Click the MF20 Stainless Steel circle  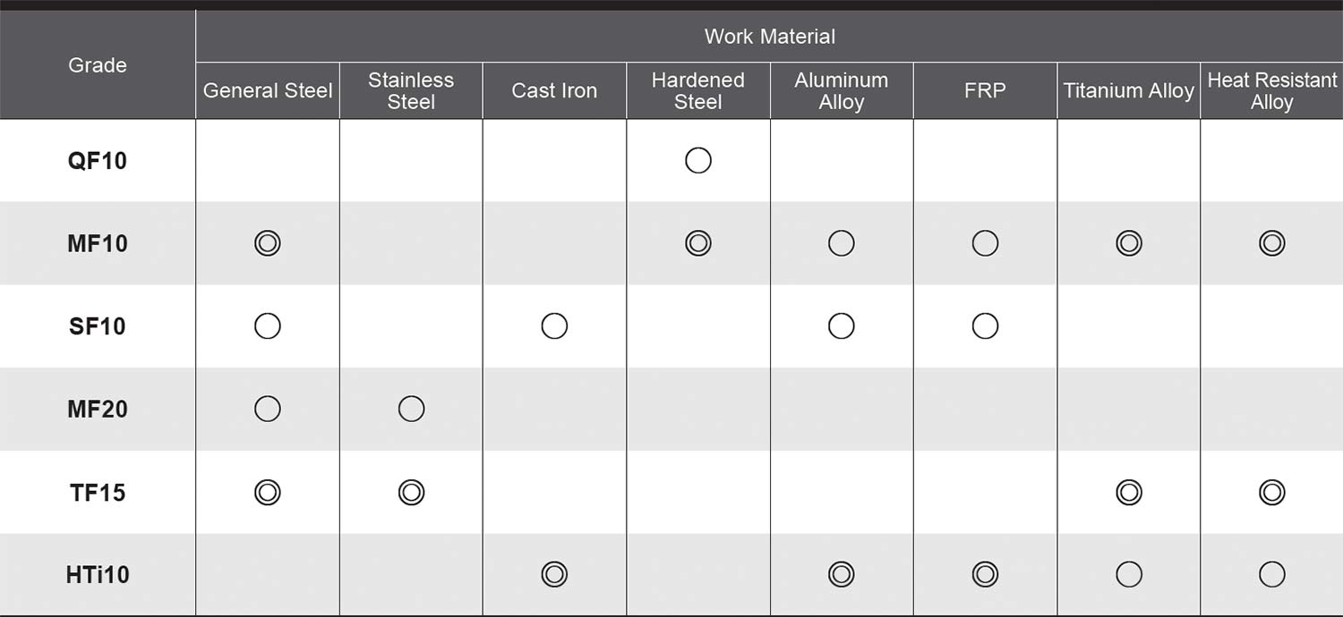tap(411, 410)
